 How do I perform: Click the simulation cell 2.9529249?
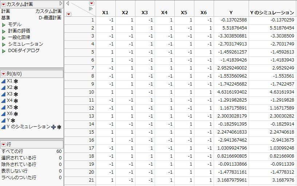click(272, 68)
